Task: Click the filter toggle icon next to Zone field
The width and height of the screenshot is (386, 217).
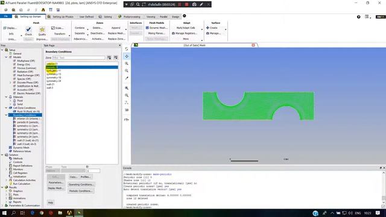Action: coord(109,58)
